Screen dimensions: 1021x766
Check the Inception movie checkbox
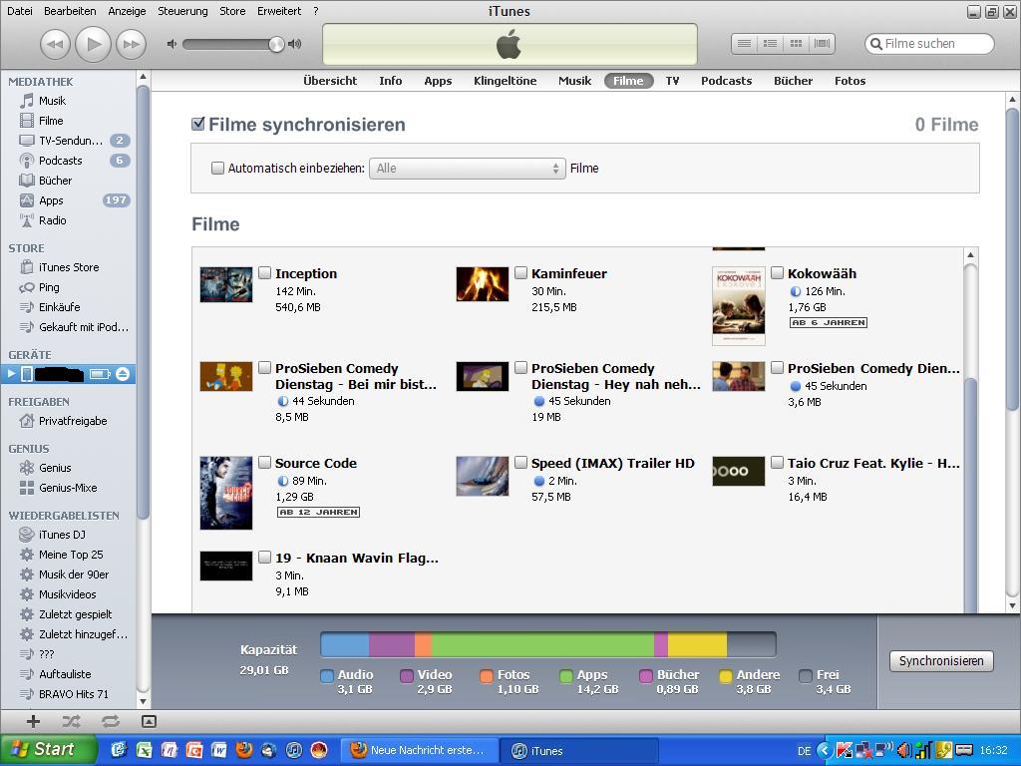[264, 273]
